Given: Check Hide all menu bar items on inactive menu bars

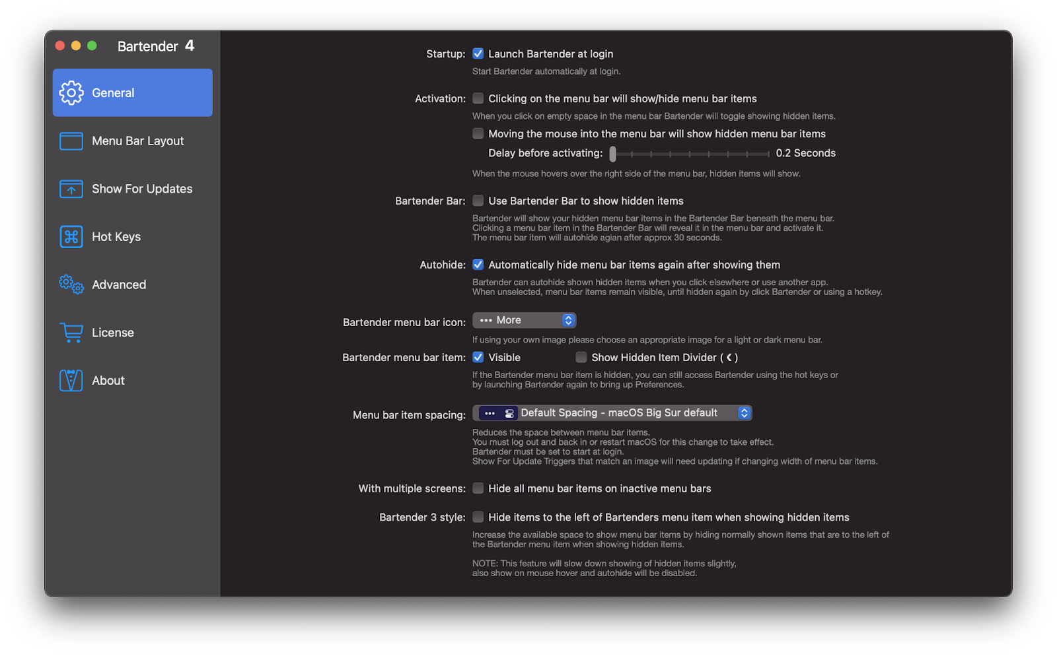Looking at the screenshot, I should tap(478, 489).
